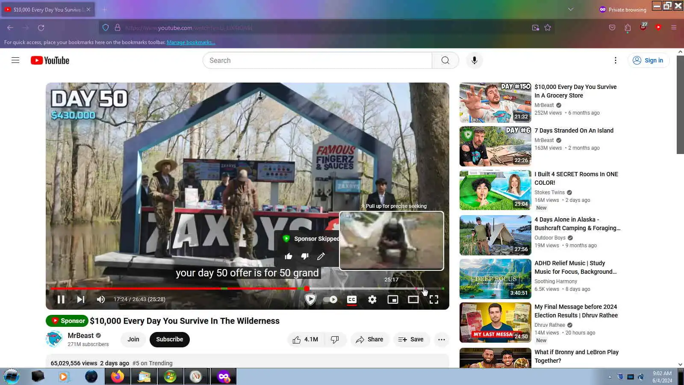Open YouTube settings three-dot menu

(x=615, y=60)
